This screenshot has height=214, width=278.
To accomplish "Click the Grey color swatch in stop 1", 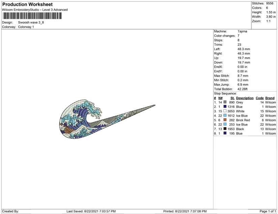I will [225, 102].
